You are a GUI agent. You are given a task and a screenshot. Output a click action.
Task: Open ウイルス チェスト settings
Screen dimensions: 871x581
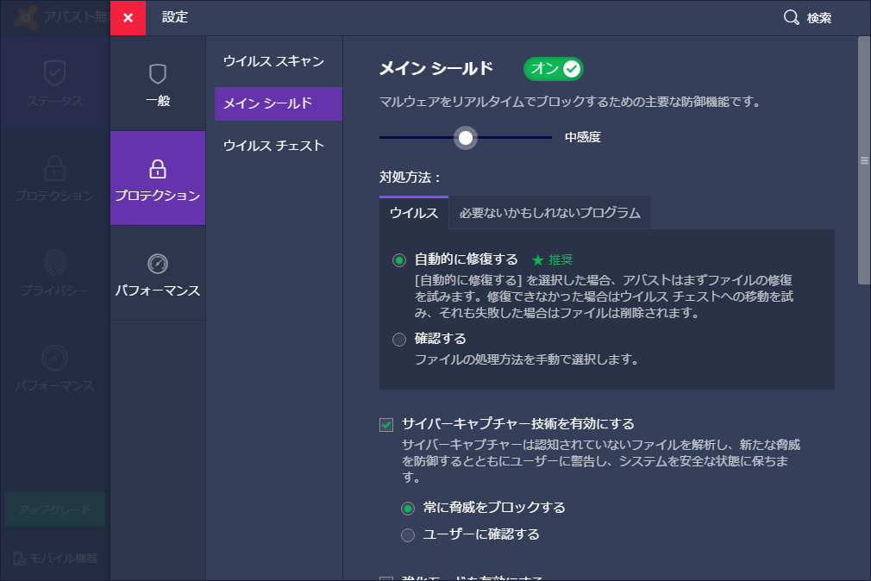coord(274,146)
